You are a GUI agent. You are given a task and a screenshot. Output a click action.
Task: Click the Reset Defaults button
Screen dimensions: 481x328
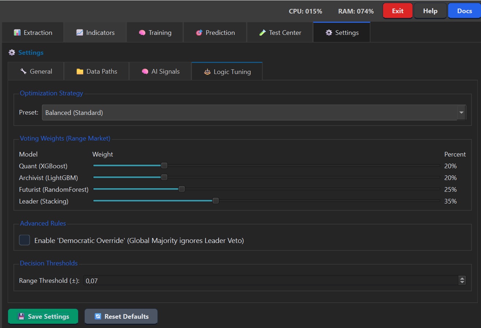click(x=121, y=316)
